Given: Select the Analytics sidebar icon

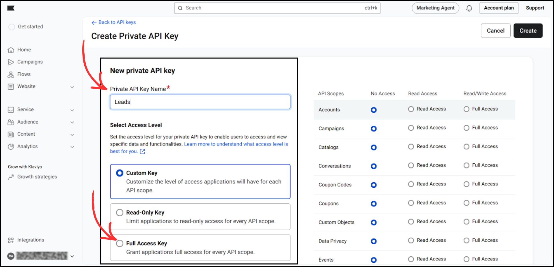Looking at the screenshot, I should point(11,146).
